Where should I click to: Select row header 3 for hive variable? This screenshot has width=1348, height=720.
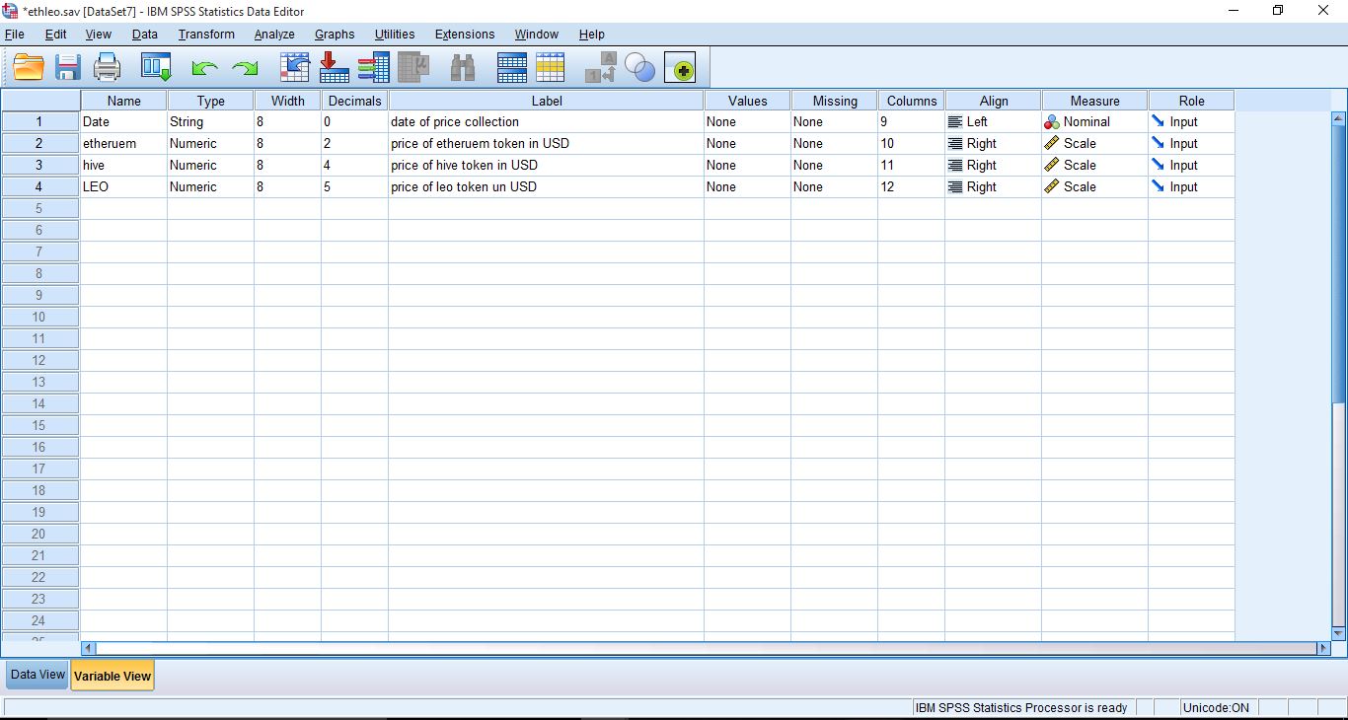(40, 166)
